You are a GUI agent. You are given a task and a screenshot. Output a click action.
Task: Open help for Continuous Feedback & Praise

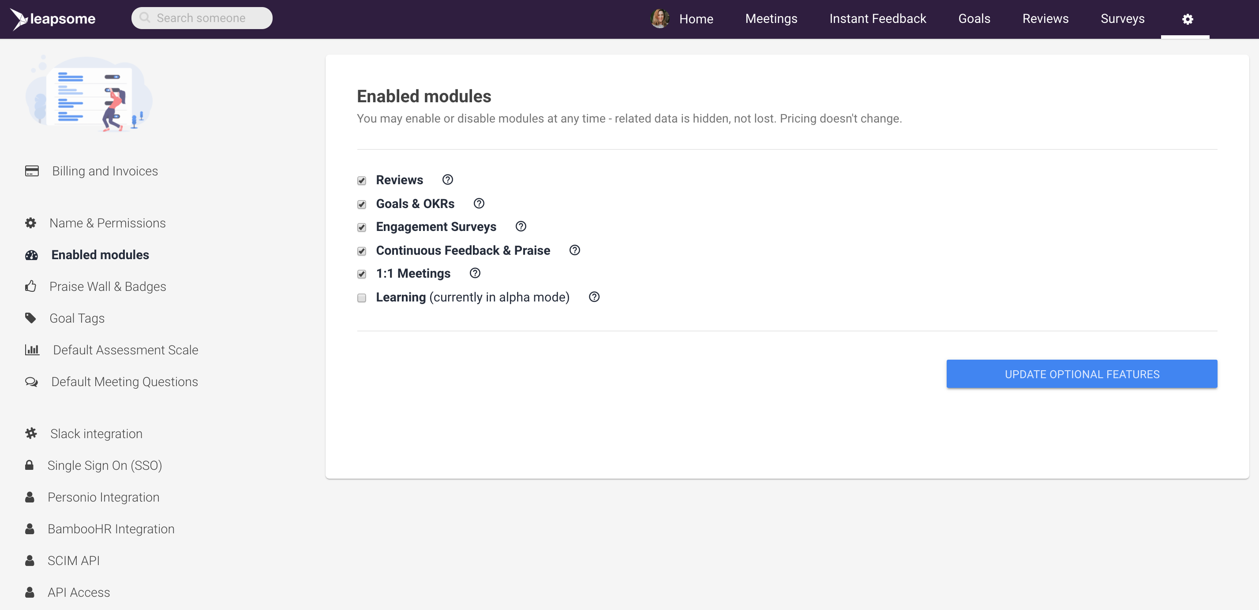(x=575, y=250)
